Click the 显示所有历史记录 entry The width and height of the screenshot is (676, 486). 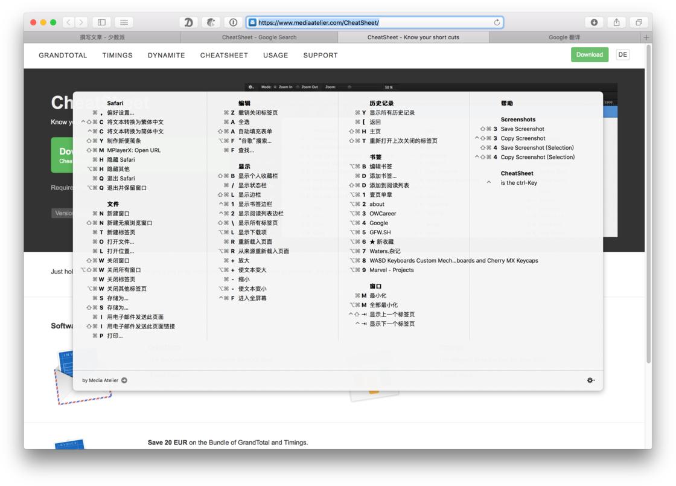392,112
